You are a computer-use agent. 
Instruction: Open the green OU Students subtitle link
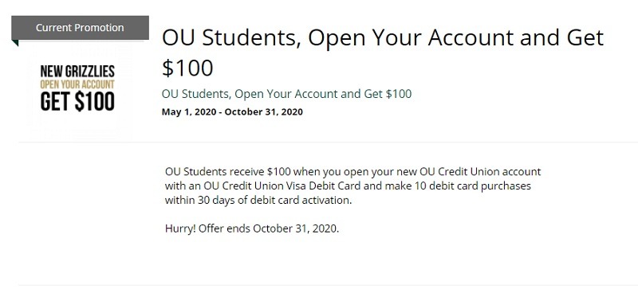click(x=286, y=94)
